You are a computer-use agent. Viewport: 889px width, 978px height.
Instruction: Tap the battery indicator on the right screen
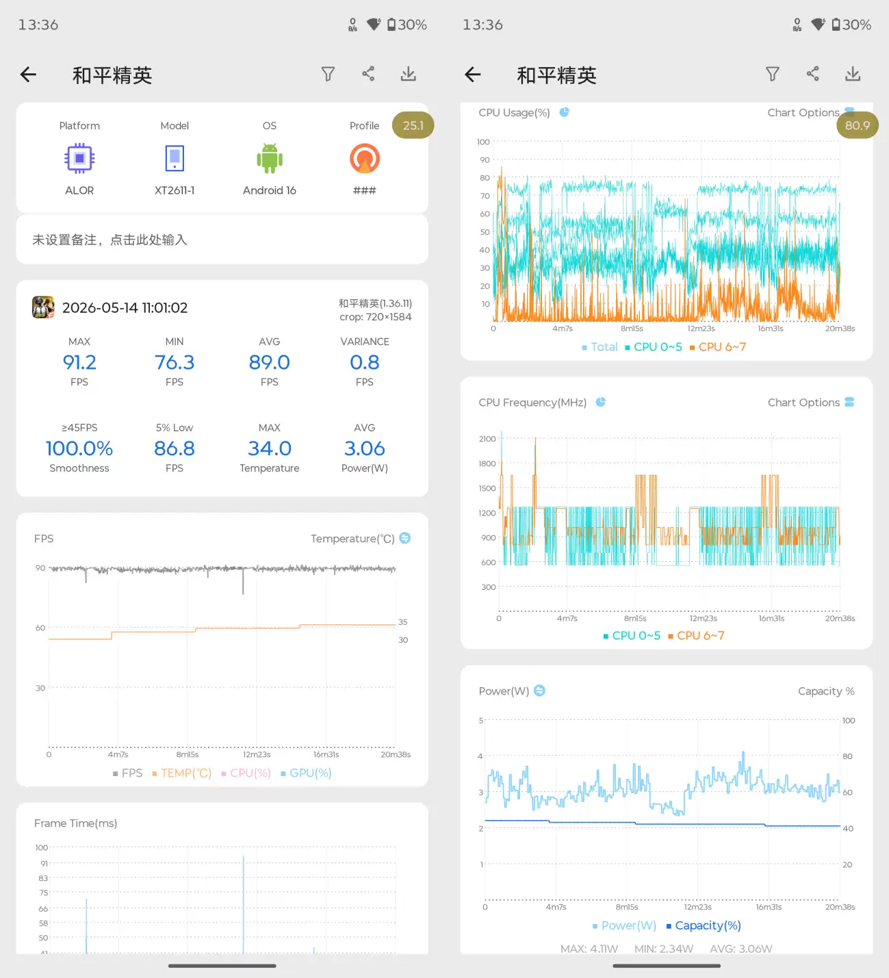[852, 25]
